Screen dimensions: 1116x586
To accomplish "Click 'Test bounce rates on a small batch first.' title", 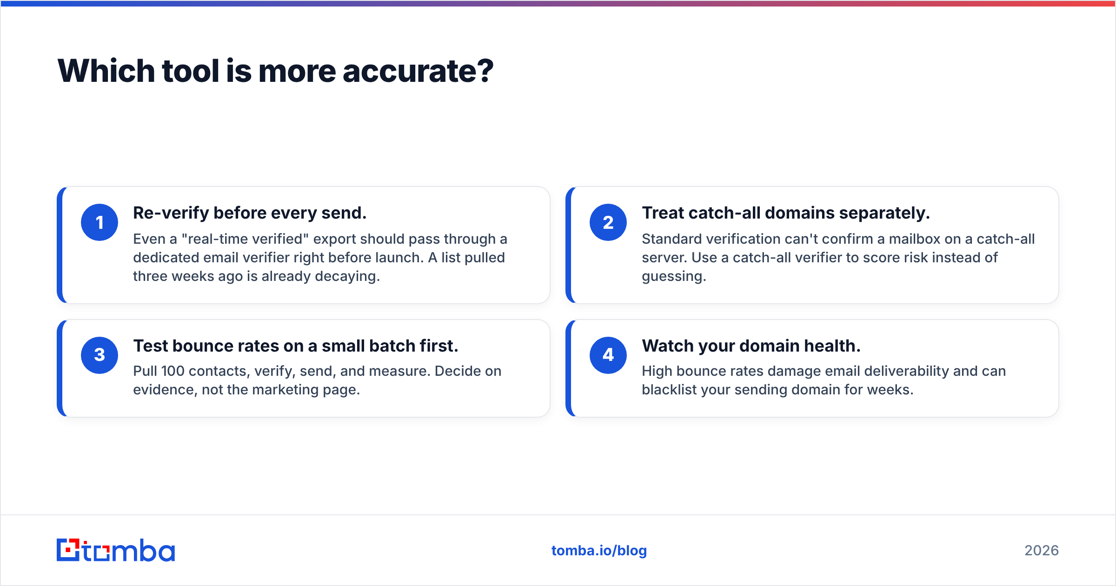I will tap(296, 346).
